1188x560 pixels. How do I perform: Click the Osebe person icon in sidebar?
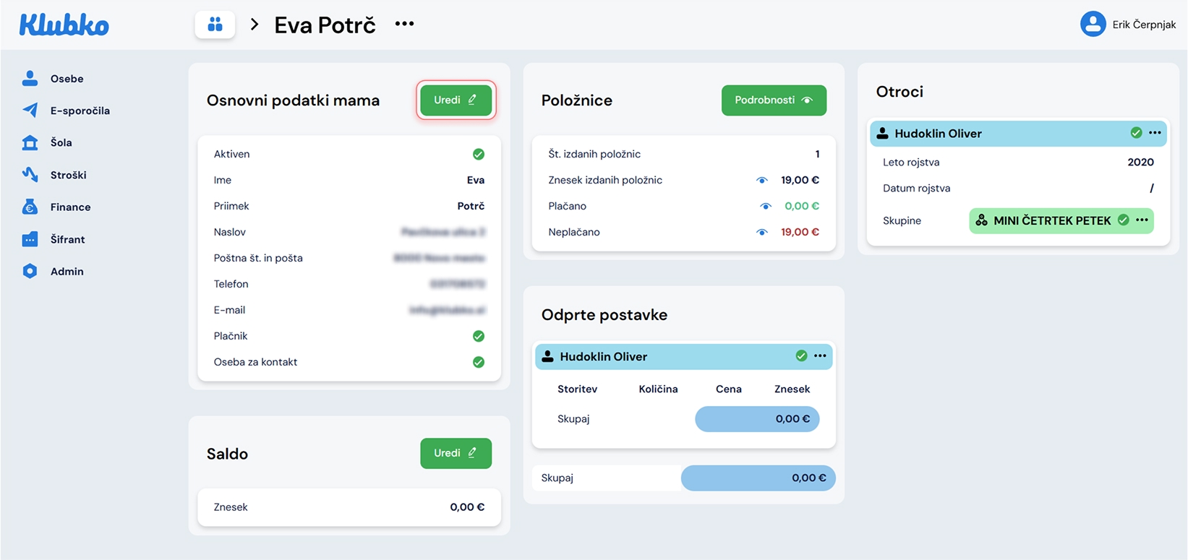tap(30, 78)
